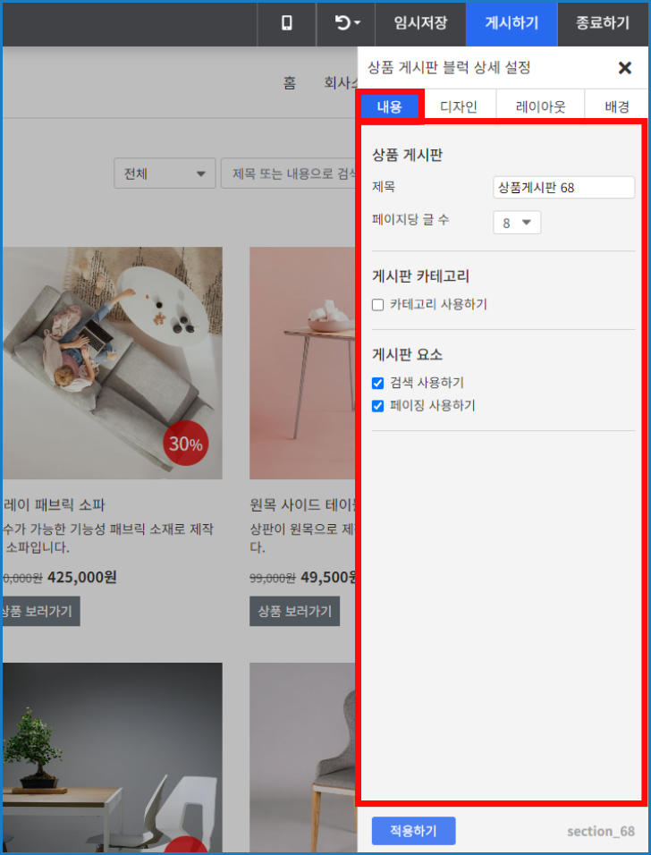Toggle the 페이징 사용하기 checkbox
The image size is (651, 855).
point(378,406)
